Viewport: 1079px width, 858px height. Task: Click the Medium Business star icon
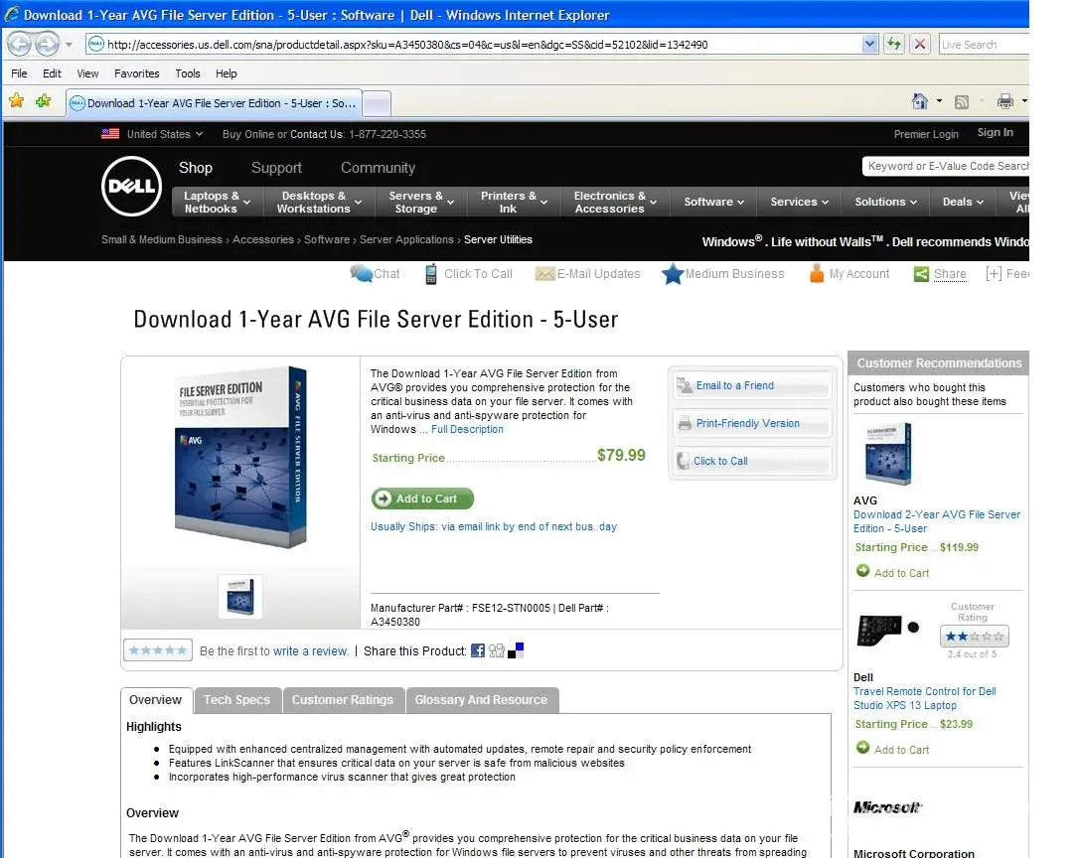click(673, 274)
